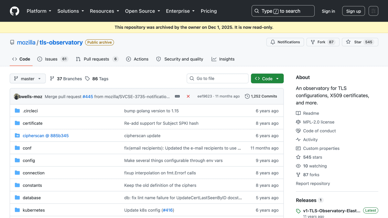The width and height of the screenshot is (388, 218).
Task: Open the Issues tab
Action: click(52, 59)
